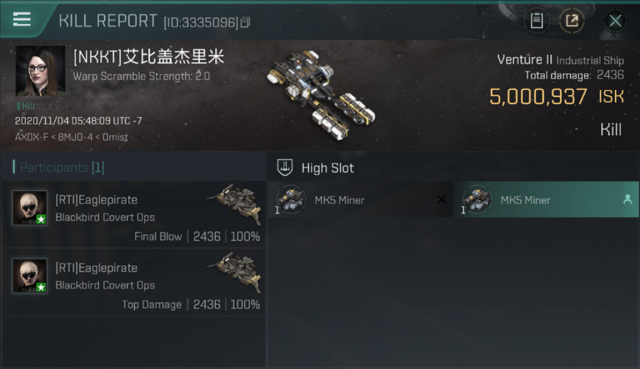Copy the kill report ID

pos(246,22)
